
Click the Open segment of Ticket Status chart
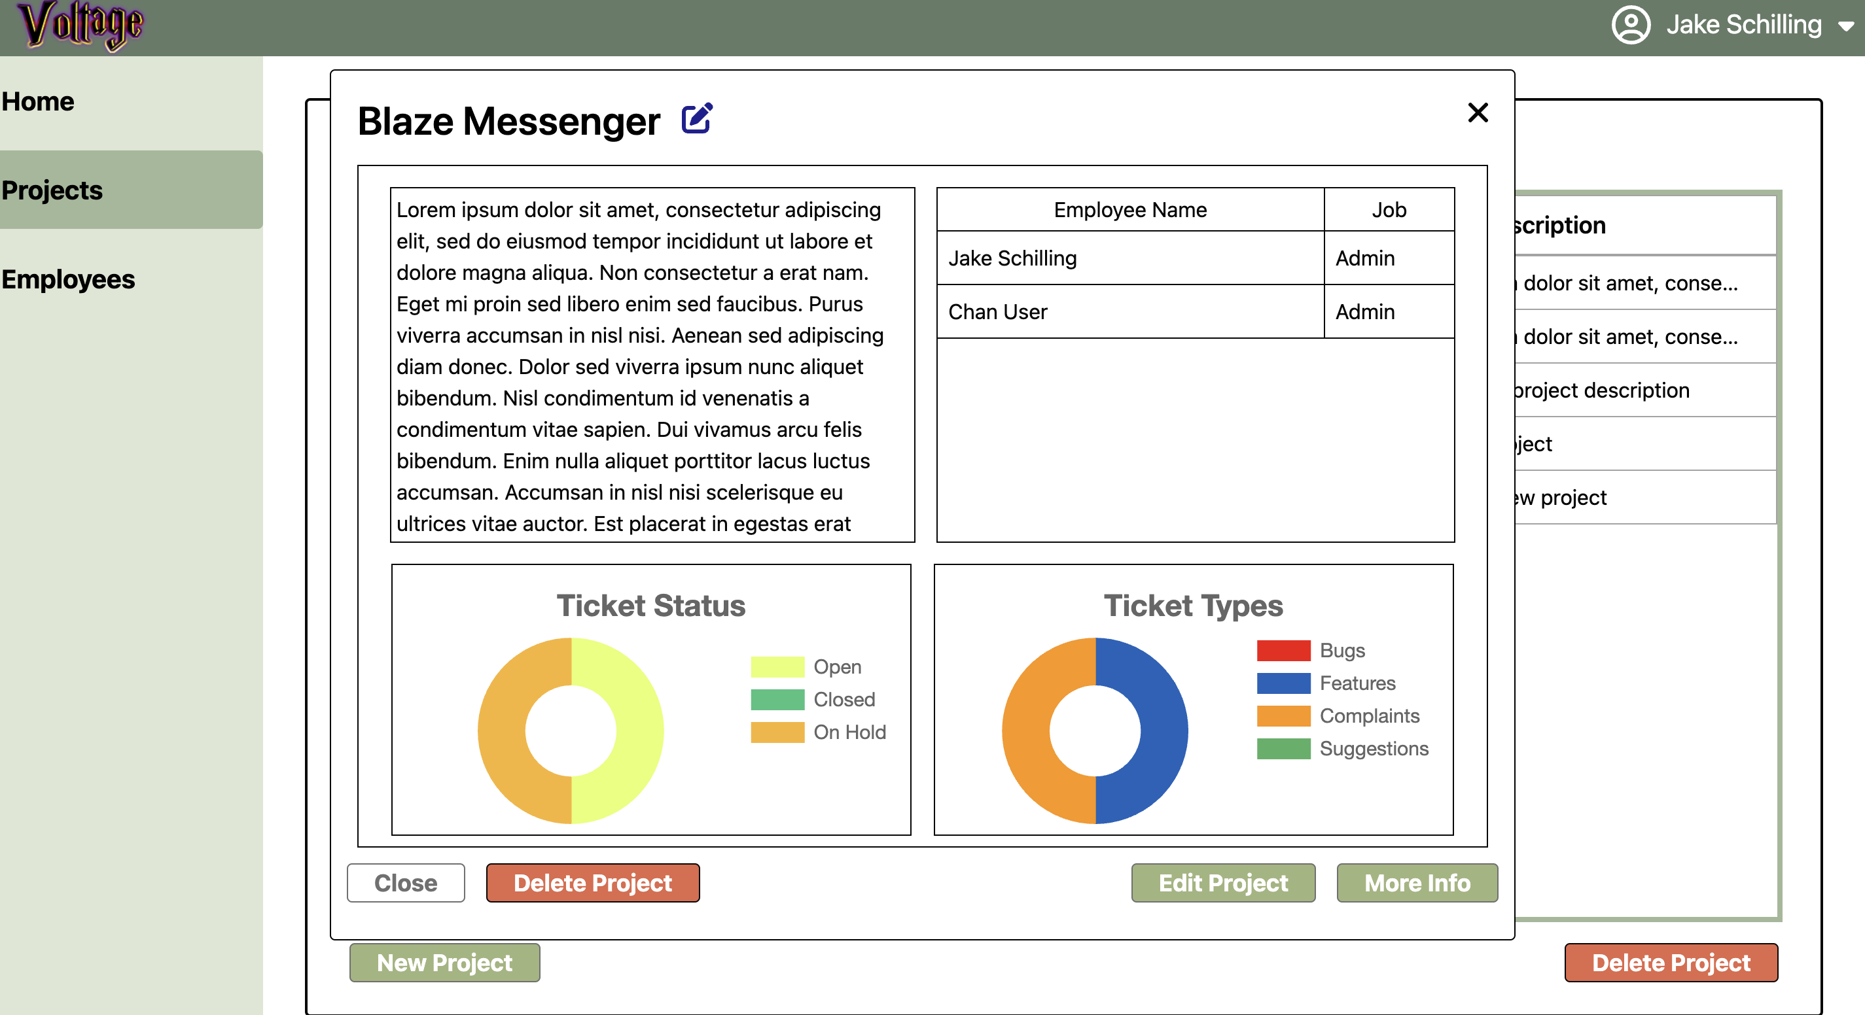coord(640,731)
